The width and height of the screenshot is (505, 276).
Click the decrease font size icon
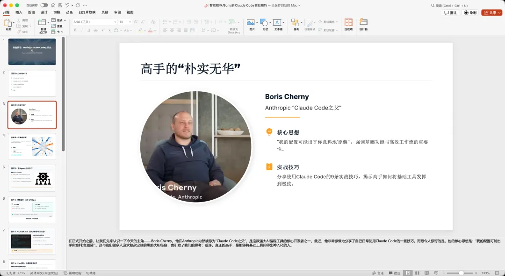(x=142, y=22)
